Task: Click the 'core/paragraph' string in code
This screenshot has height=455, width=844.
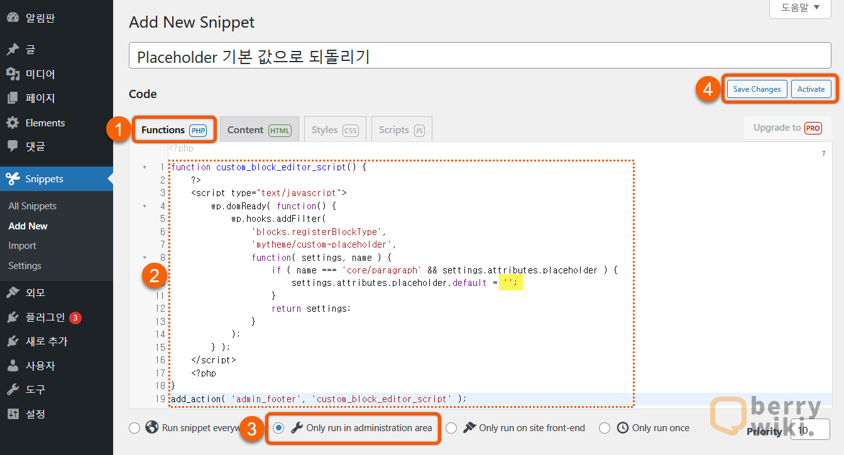Action: [382, 270]
